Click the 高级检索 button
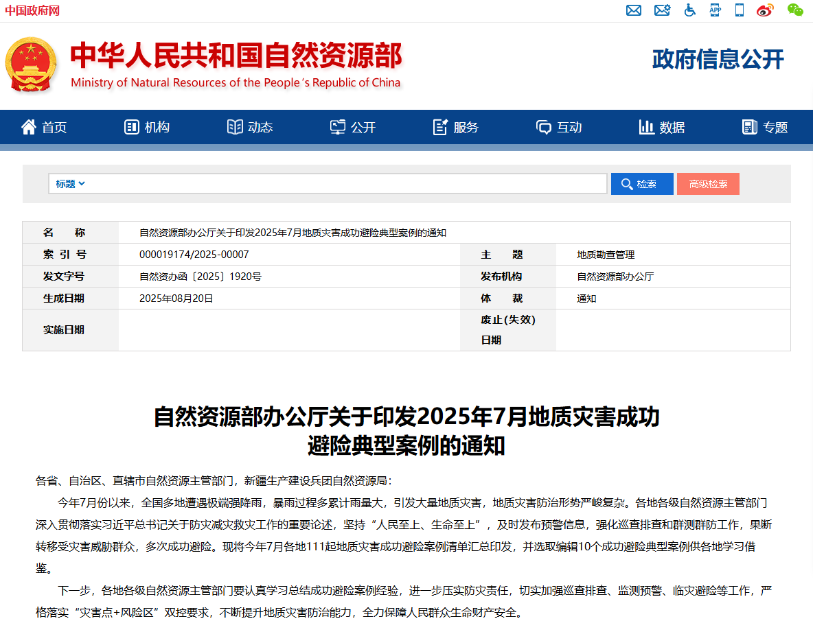Screen dimensions: 813x632 (708, 183)
